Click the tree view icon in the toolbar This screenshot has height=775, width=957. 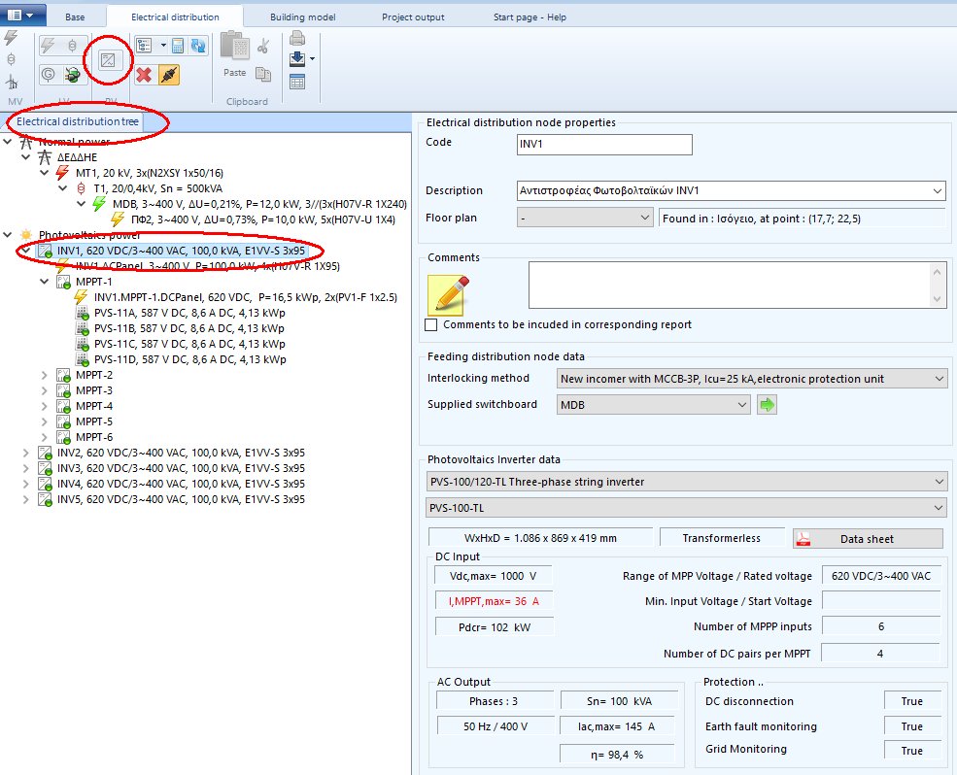pos(145,44)
